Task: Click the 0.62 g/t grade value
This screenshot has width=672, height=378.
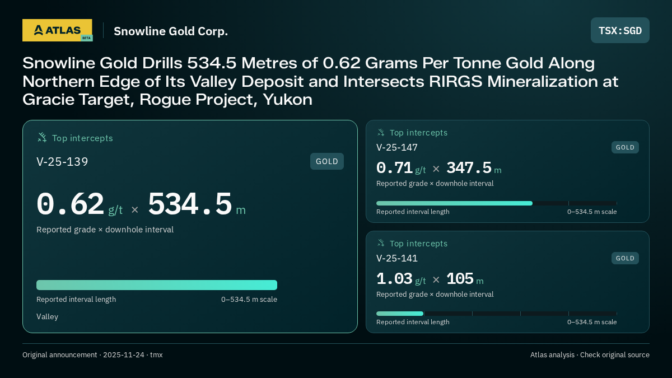Action: [80, 204]
